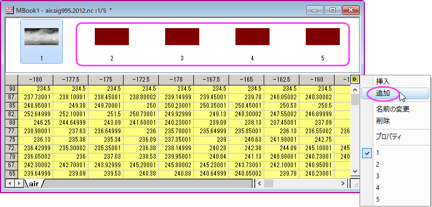Viewport: 432px width, 207px height.
Task: Choose 削除 menu entry
Action: [x=395, y=120]
